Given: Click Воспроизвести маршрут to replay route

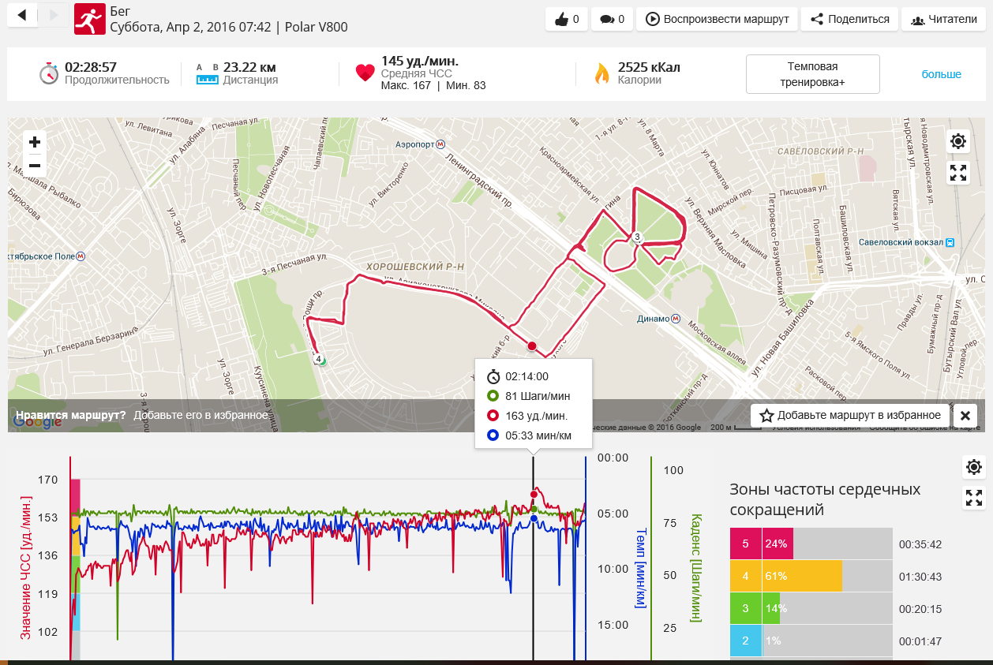Looking at the screenshot, I should [x=717, y=19].
